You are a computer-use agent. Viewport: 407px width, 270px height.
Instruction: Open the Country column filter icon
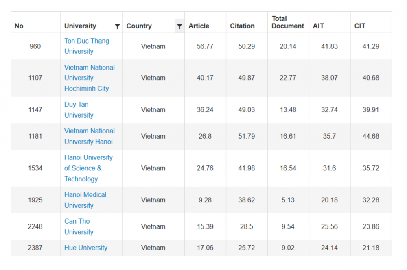[179, 26]
